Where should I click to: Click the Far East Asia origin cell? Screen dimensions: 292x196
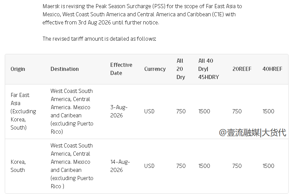coord(23,111)
